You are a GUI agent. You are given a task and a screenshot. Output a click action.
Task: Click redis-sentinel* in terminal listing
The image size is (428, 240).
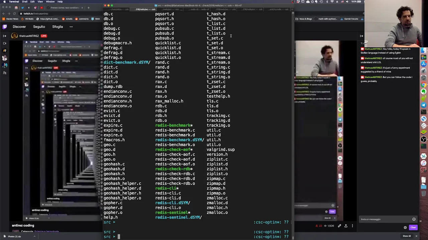click(x=173, y=213)
